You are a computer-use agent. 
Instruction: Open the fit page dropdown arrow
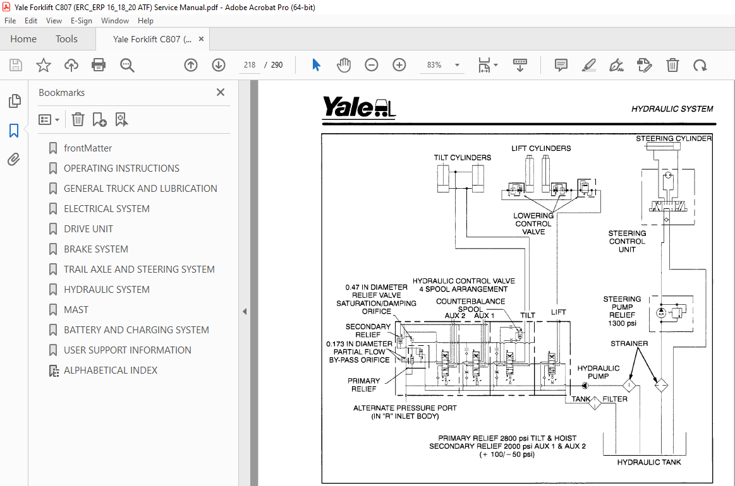496,65
